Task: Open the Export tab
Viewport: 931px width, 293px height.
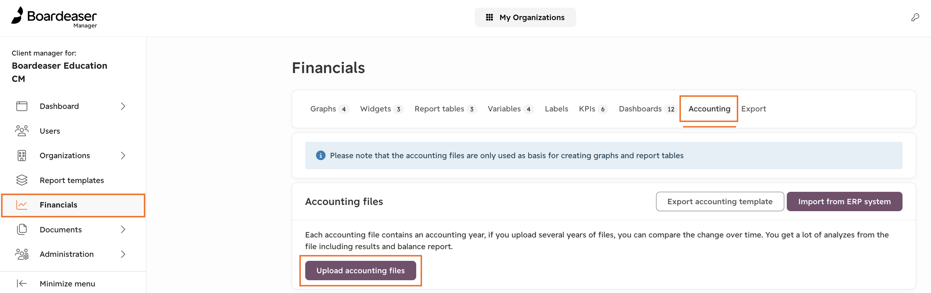Action: coord(754,109)
